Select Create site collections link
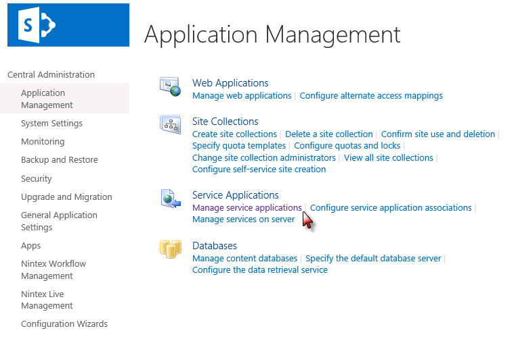 [x=234, y=134]
